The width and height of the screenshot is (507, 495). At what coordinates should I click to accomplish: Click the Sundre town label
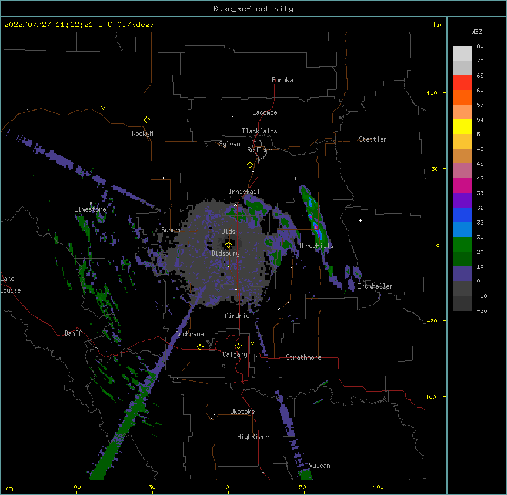point(172,230)
